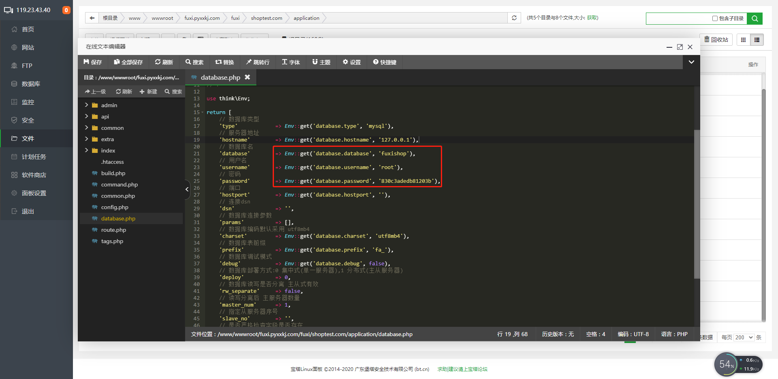The image size is (778, 379).
Task: Expand the index folder
Action: pyautogui.click(x=86, y=150)
